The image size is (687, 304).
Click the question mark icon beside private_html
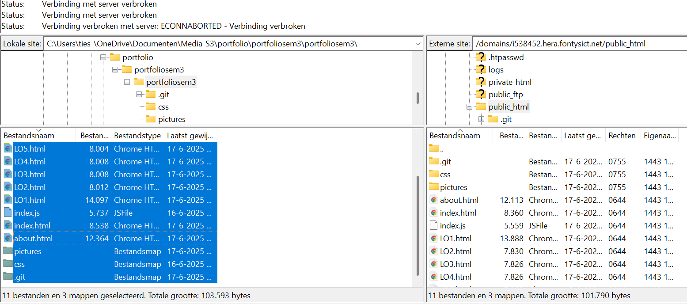pyautogui.click(x=481, y=82)
